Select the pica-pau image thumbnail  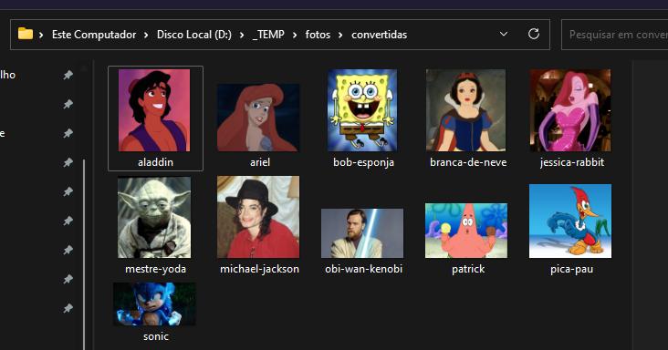click(570, 221)
